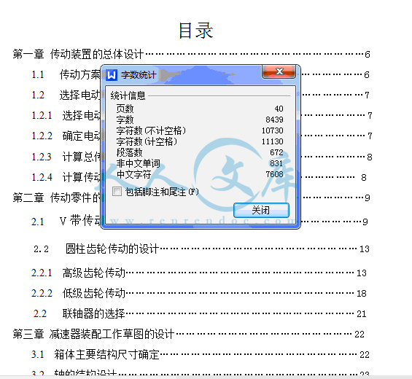Enable 包括脚注和尾注 checkbox
The height and width of the screenshot is (379, 412).
click(x=117, y=192)
